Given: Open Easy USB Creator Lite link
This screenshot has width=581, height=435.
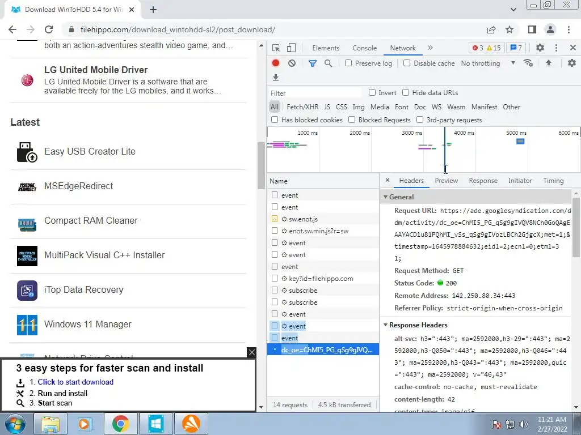Looking at the screenshot, I should pos(90,151).
